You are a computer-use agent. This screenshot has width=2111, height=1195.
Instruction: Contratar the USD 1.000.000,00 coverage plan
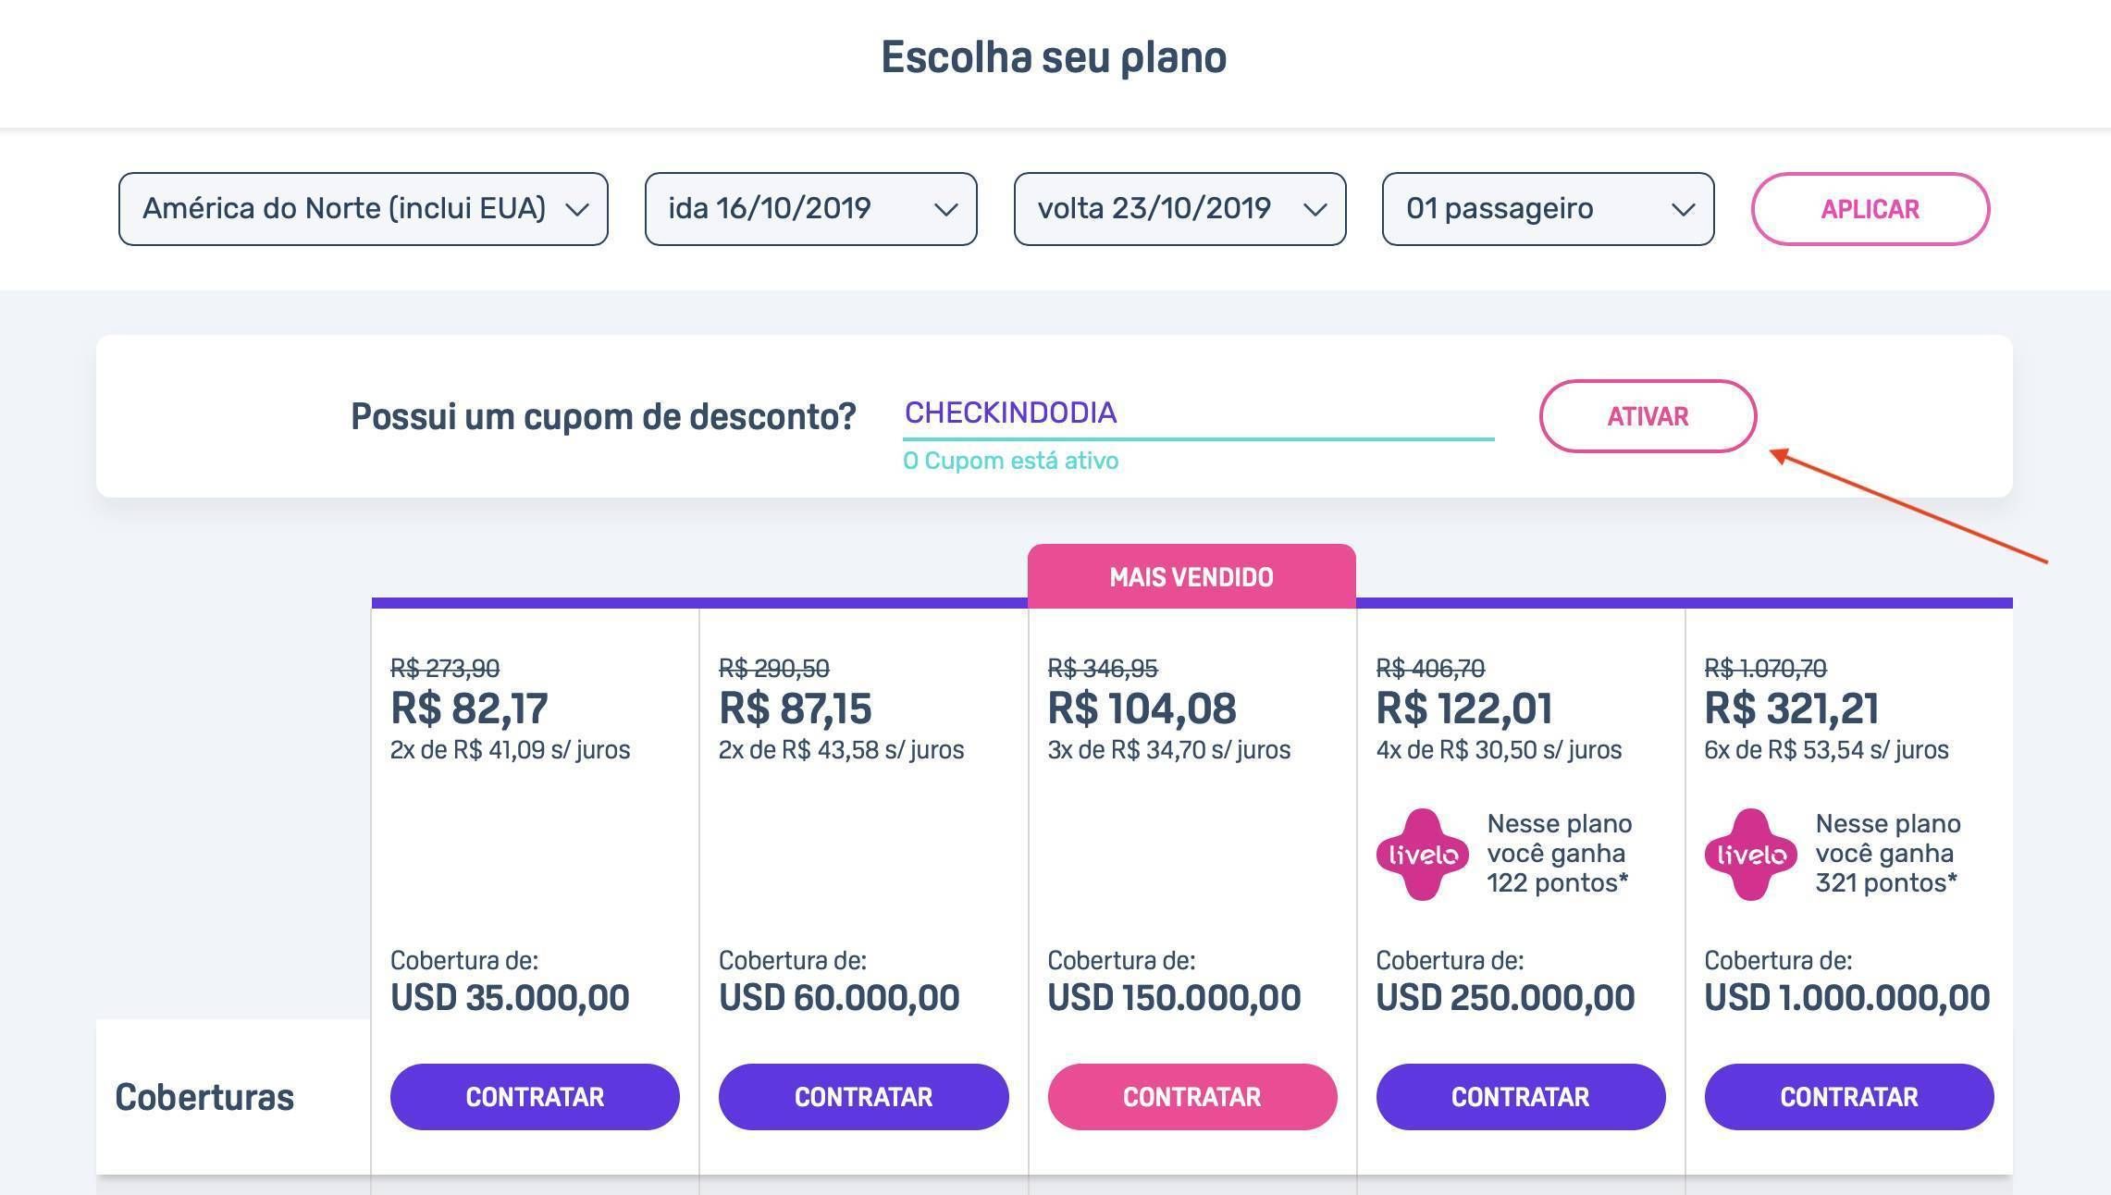(1849, 1097)
